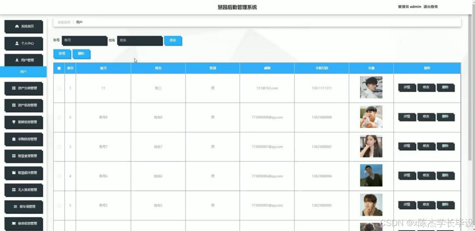Open 详情 for user 姓名6
The image size is (475, 231).
click(407, 176)
